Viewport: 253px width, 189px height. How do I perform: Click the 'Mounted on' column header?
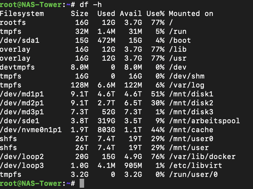click(191, 14)
